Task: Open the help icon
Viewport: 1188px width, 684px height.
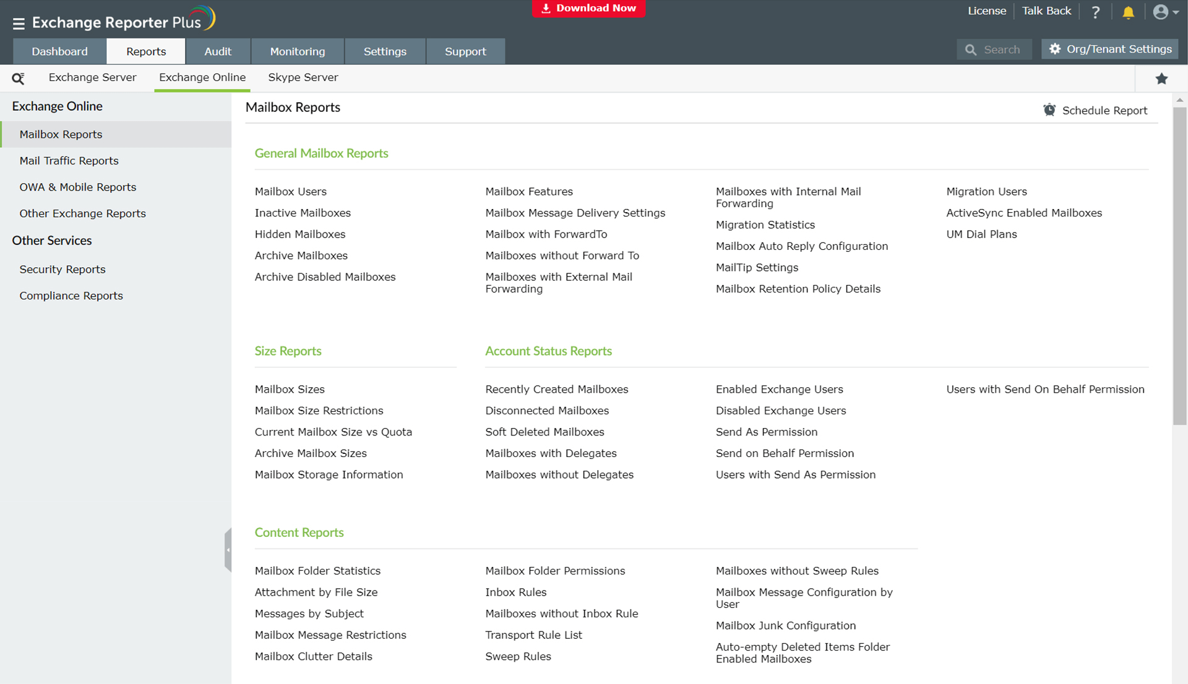Action: pos(1095,11)
